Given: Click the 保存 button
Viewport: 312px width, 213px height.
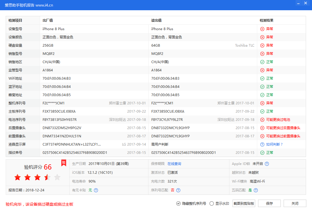Looking at the screenshot, I should 269,203.
